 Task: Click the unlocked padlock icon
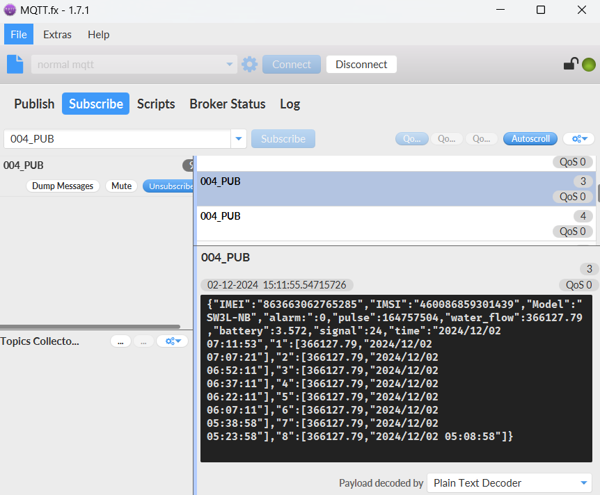(571, 64)
